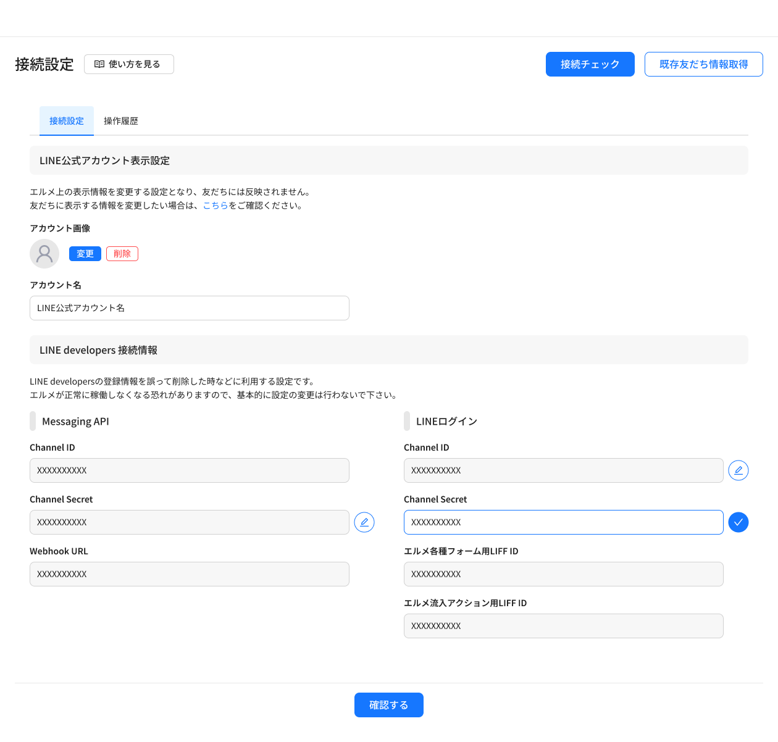Click the edit pencil for LINE login Channel ID
This screenshot has height=742, width=778.
point(738,470)
